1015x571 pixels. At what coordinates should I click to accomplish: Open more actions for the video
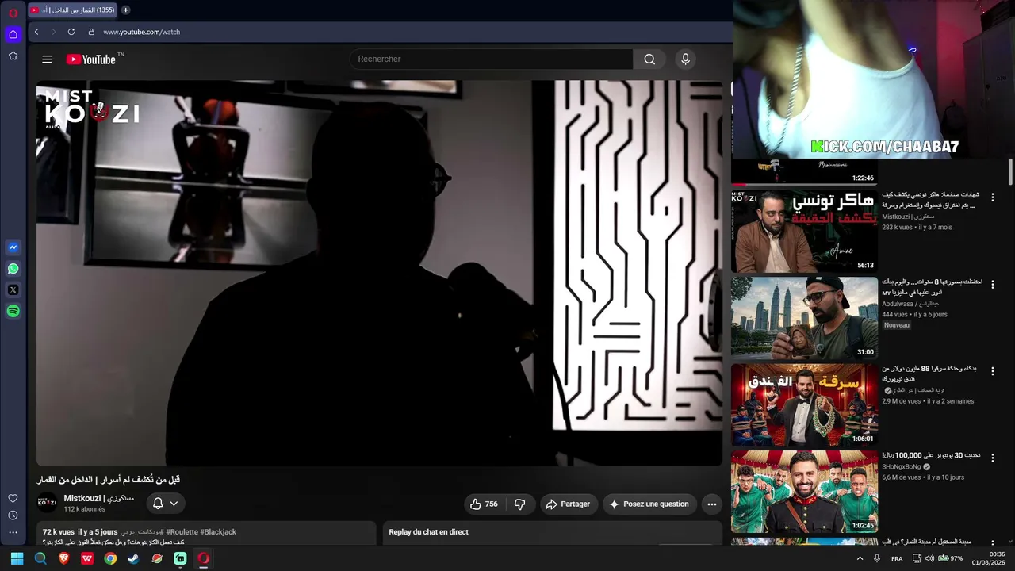pos(712,504)
